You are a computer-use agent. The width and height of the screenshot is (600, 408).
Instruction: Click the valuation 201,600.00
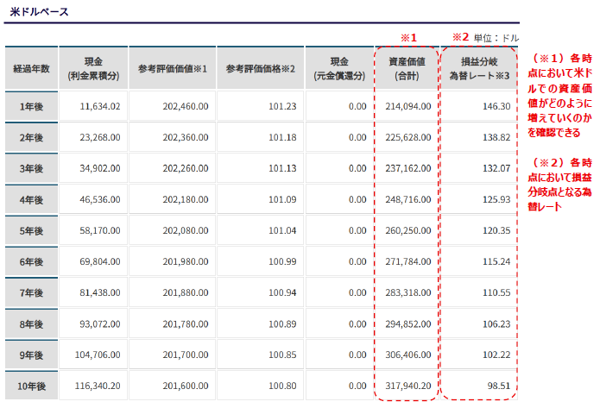[186, 386]
